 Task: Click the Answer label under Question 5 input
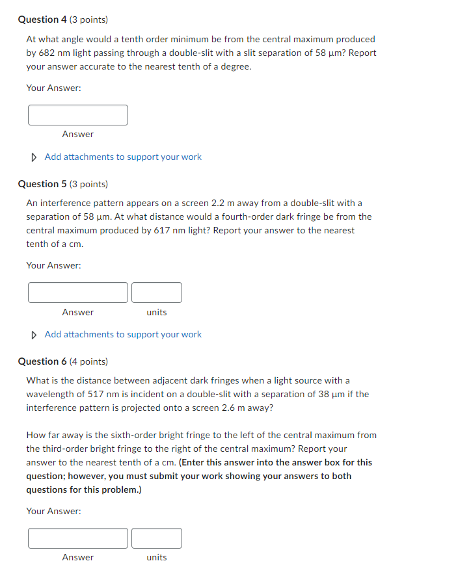tap(77, 312)
